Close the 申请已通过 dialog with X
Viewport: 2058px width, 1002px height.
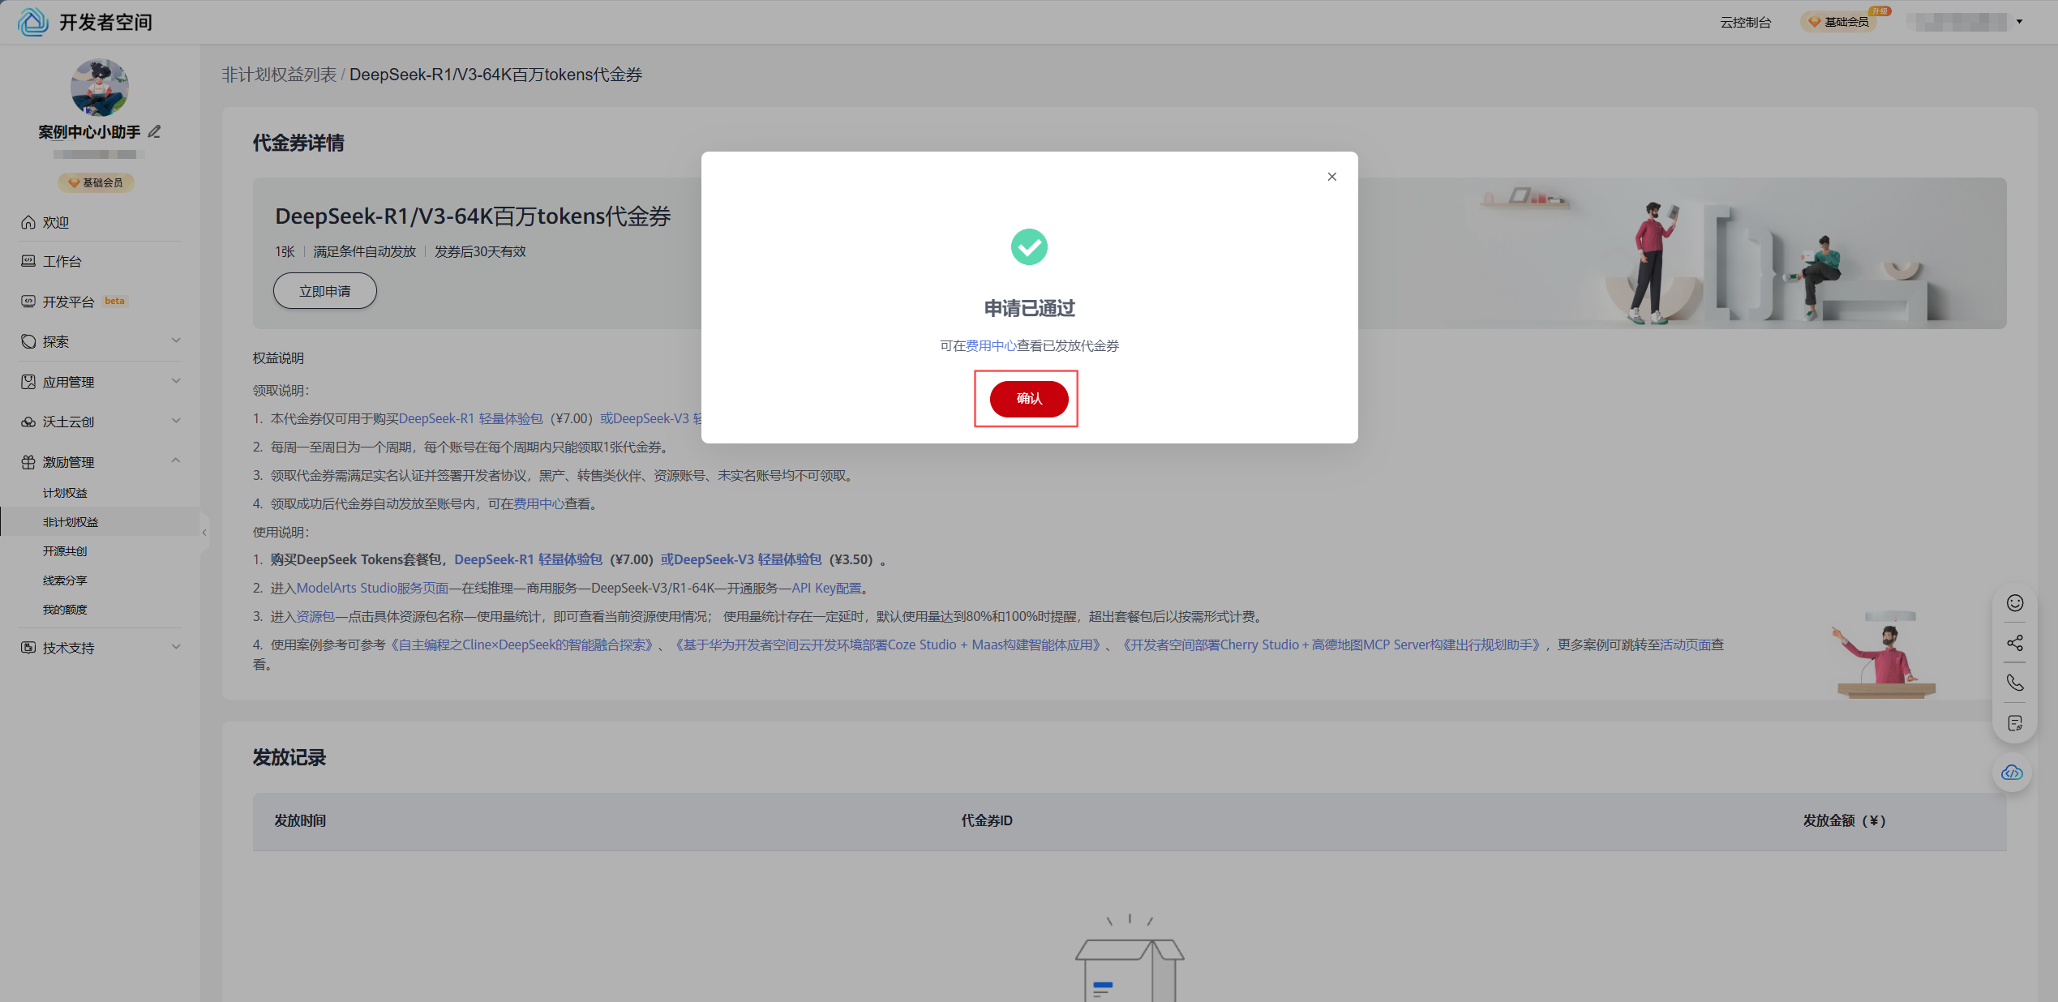point(1331,177)
